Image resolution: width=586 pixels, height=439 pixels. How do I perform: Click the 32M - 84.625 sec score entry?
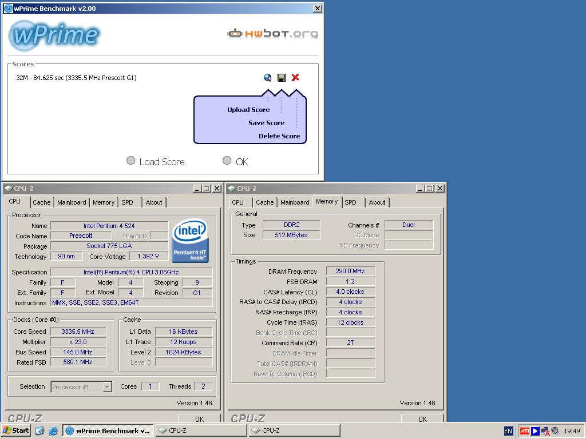pos(76,78)
